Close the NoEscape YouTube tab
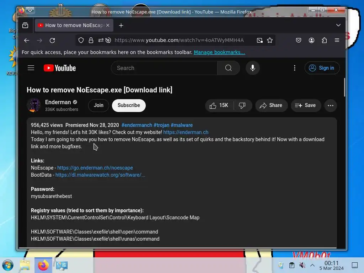 click(108, 25)
